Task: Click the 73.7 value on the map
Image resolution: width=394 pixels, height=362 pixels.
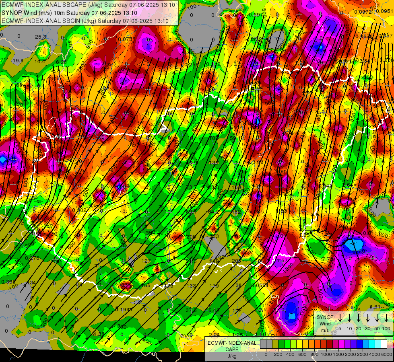Action: tap(191, 187)
